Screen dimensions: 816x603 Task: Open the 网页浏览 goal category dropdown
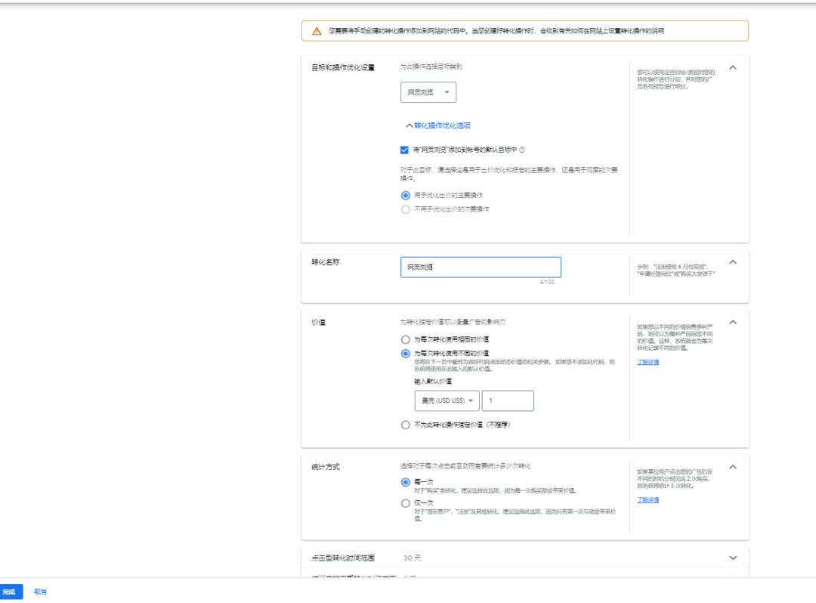[428, 92]
